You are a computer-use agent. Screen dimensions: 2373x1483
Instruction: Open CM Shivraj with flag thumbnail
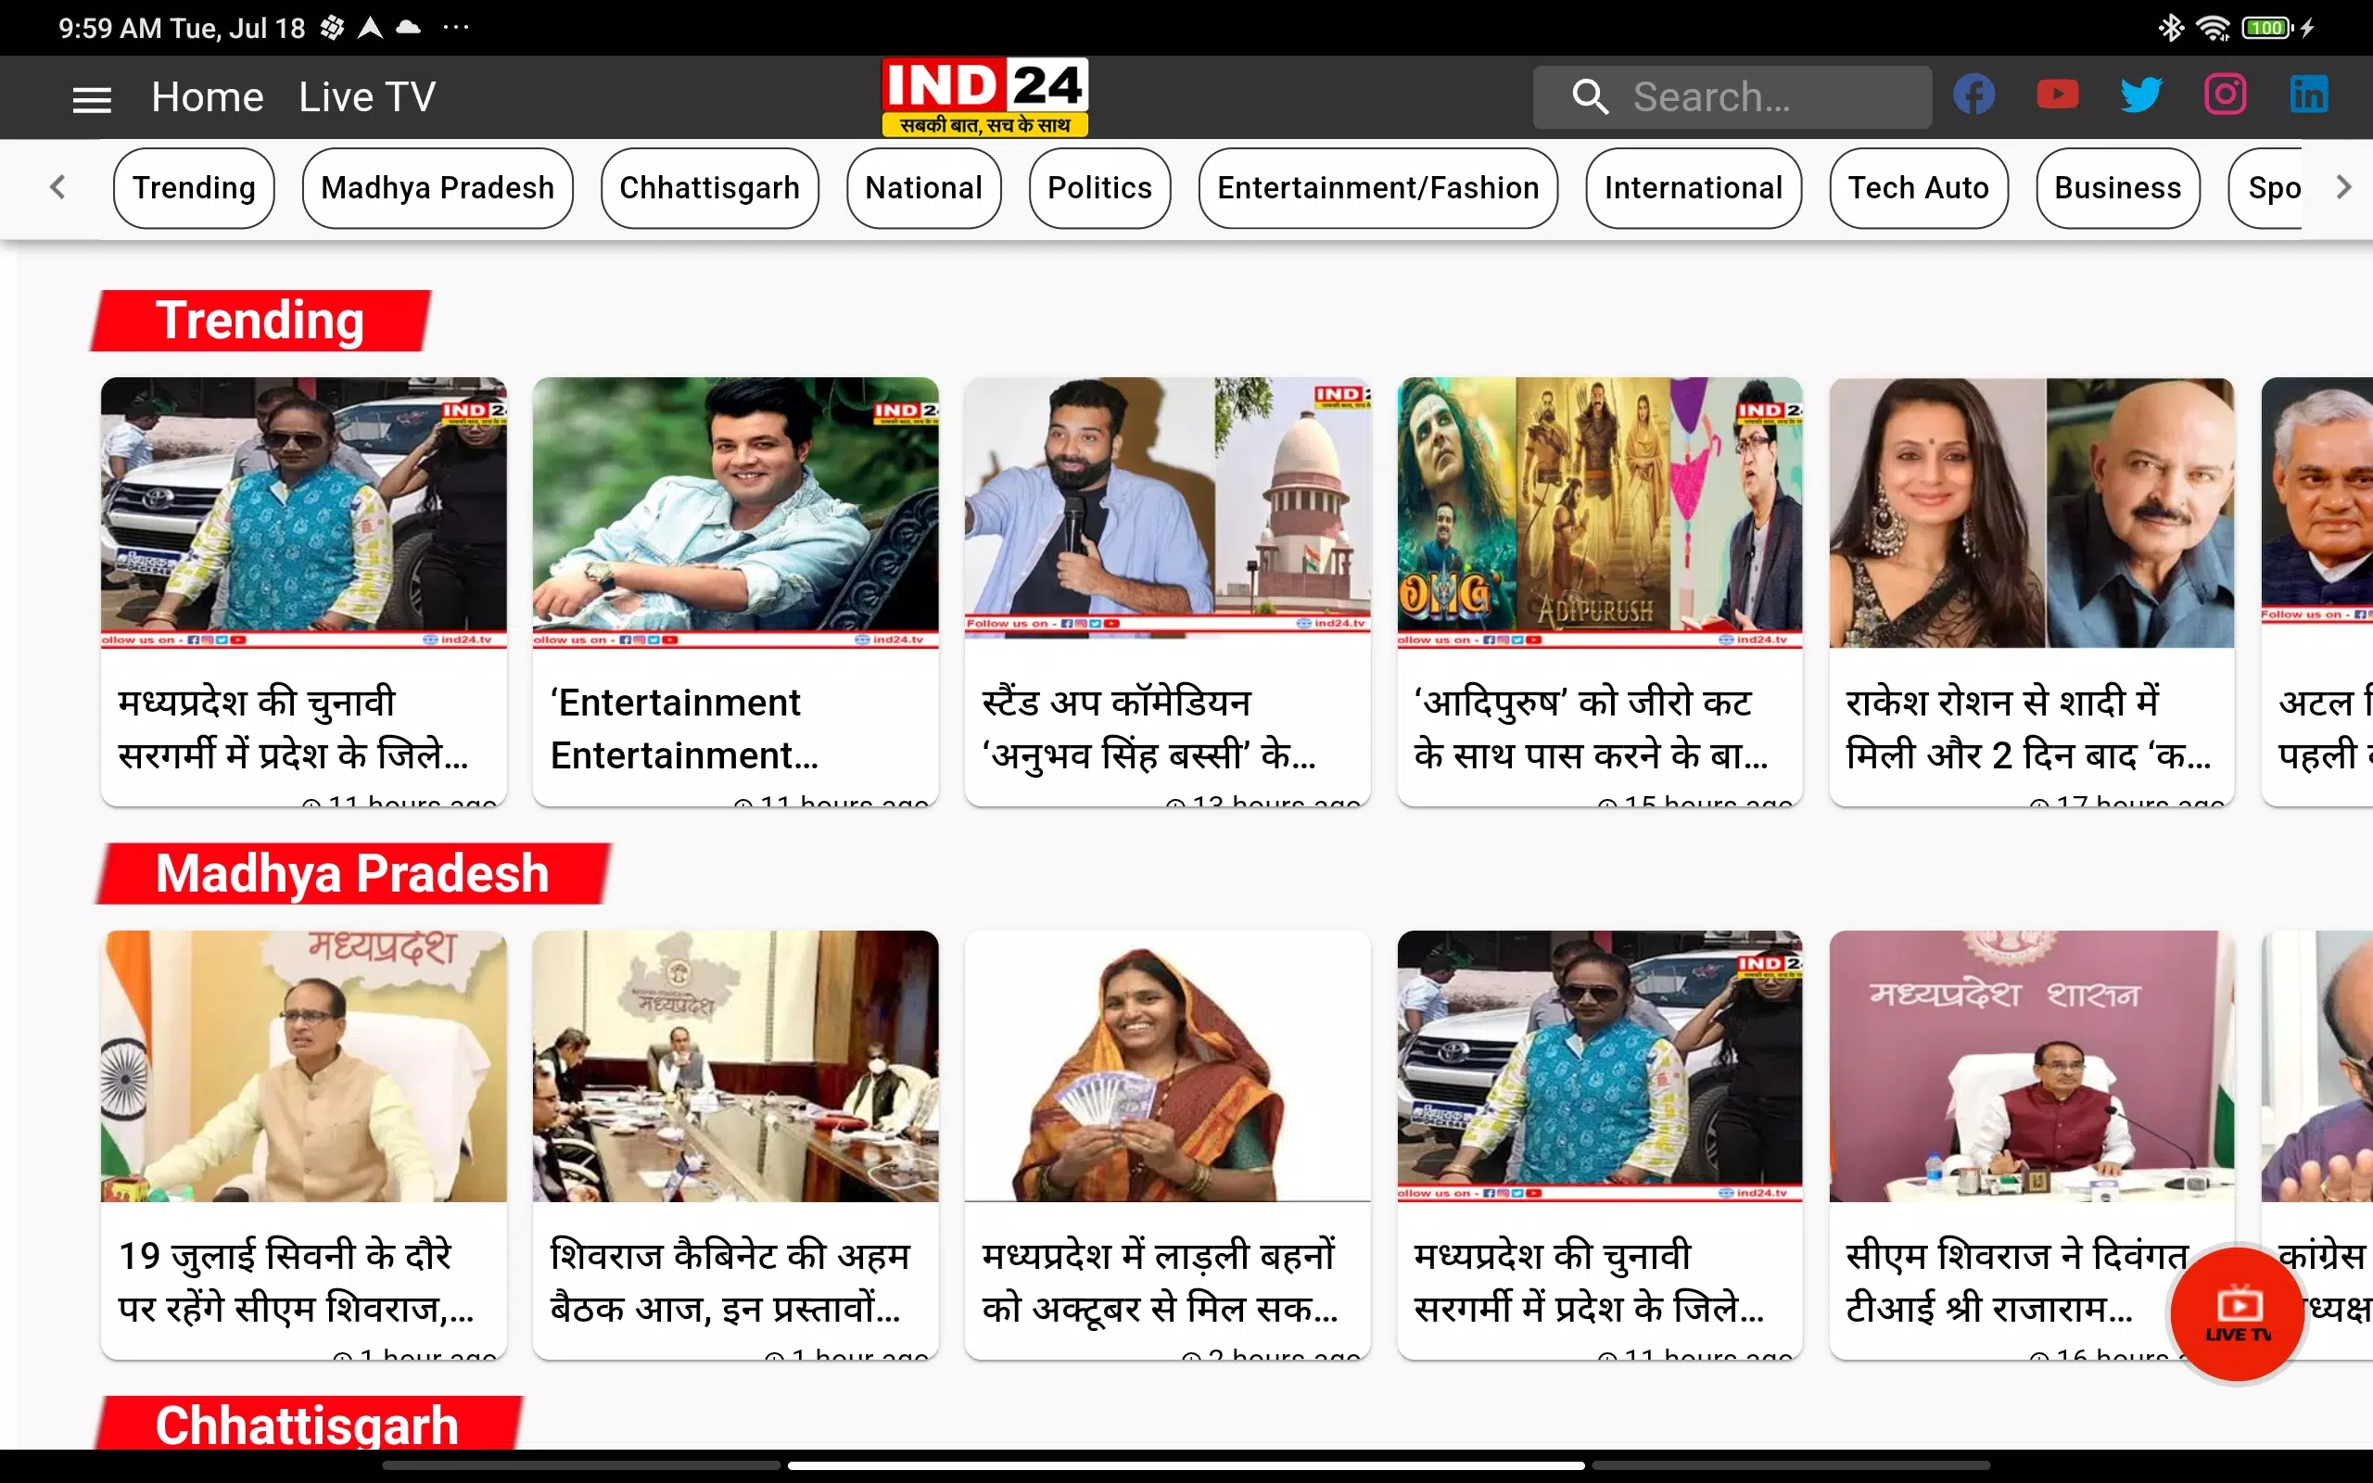pyautogui.click(x=304, y=1066)
